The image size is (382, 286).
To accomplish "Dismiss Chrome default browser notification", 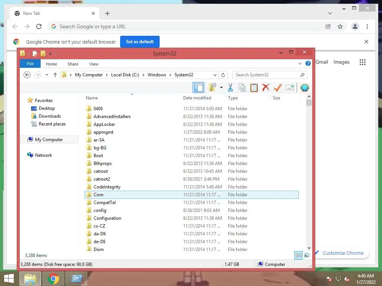I will (366, 42).
